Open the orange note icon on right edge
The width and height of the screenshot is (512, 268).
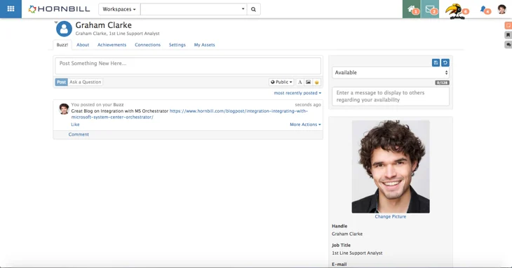[x=508, y=25]
